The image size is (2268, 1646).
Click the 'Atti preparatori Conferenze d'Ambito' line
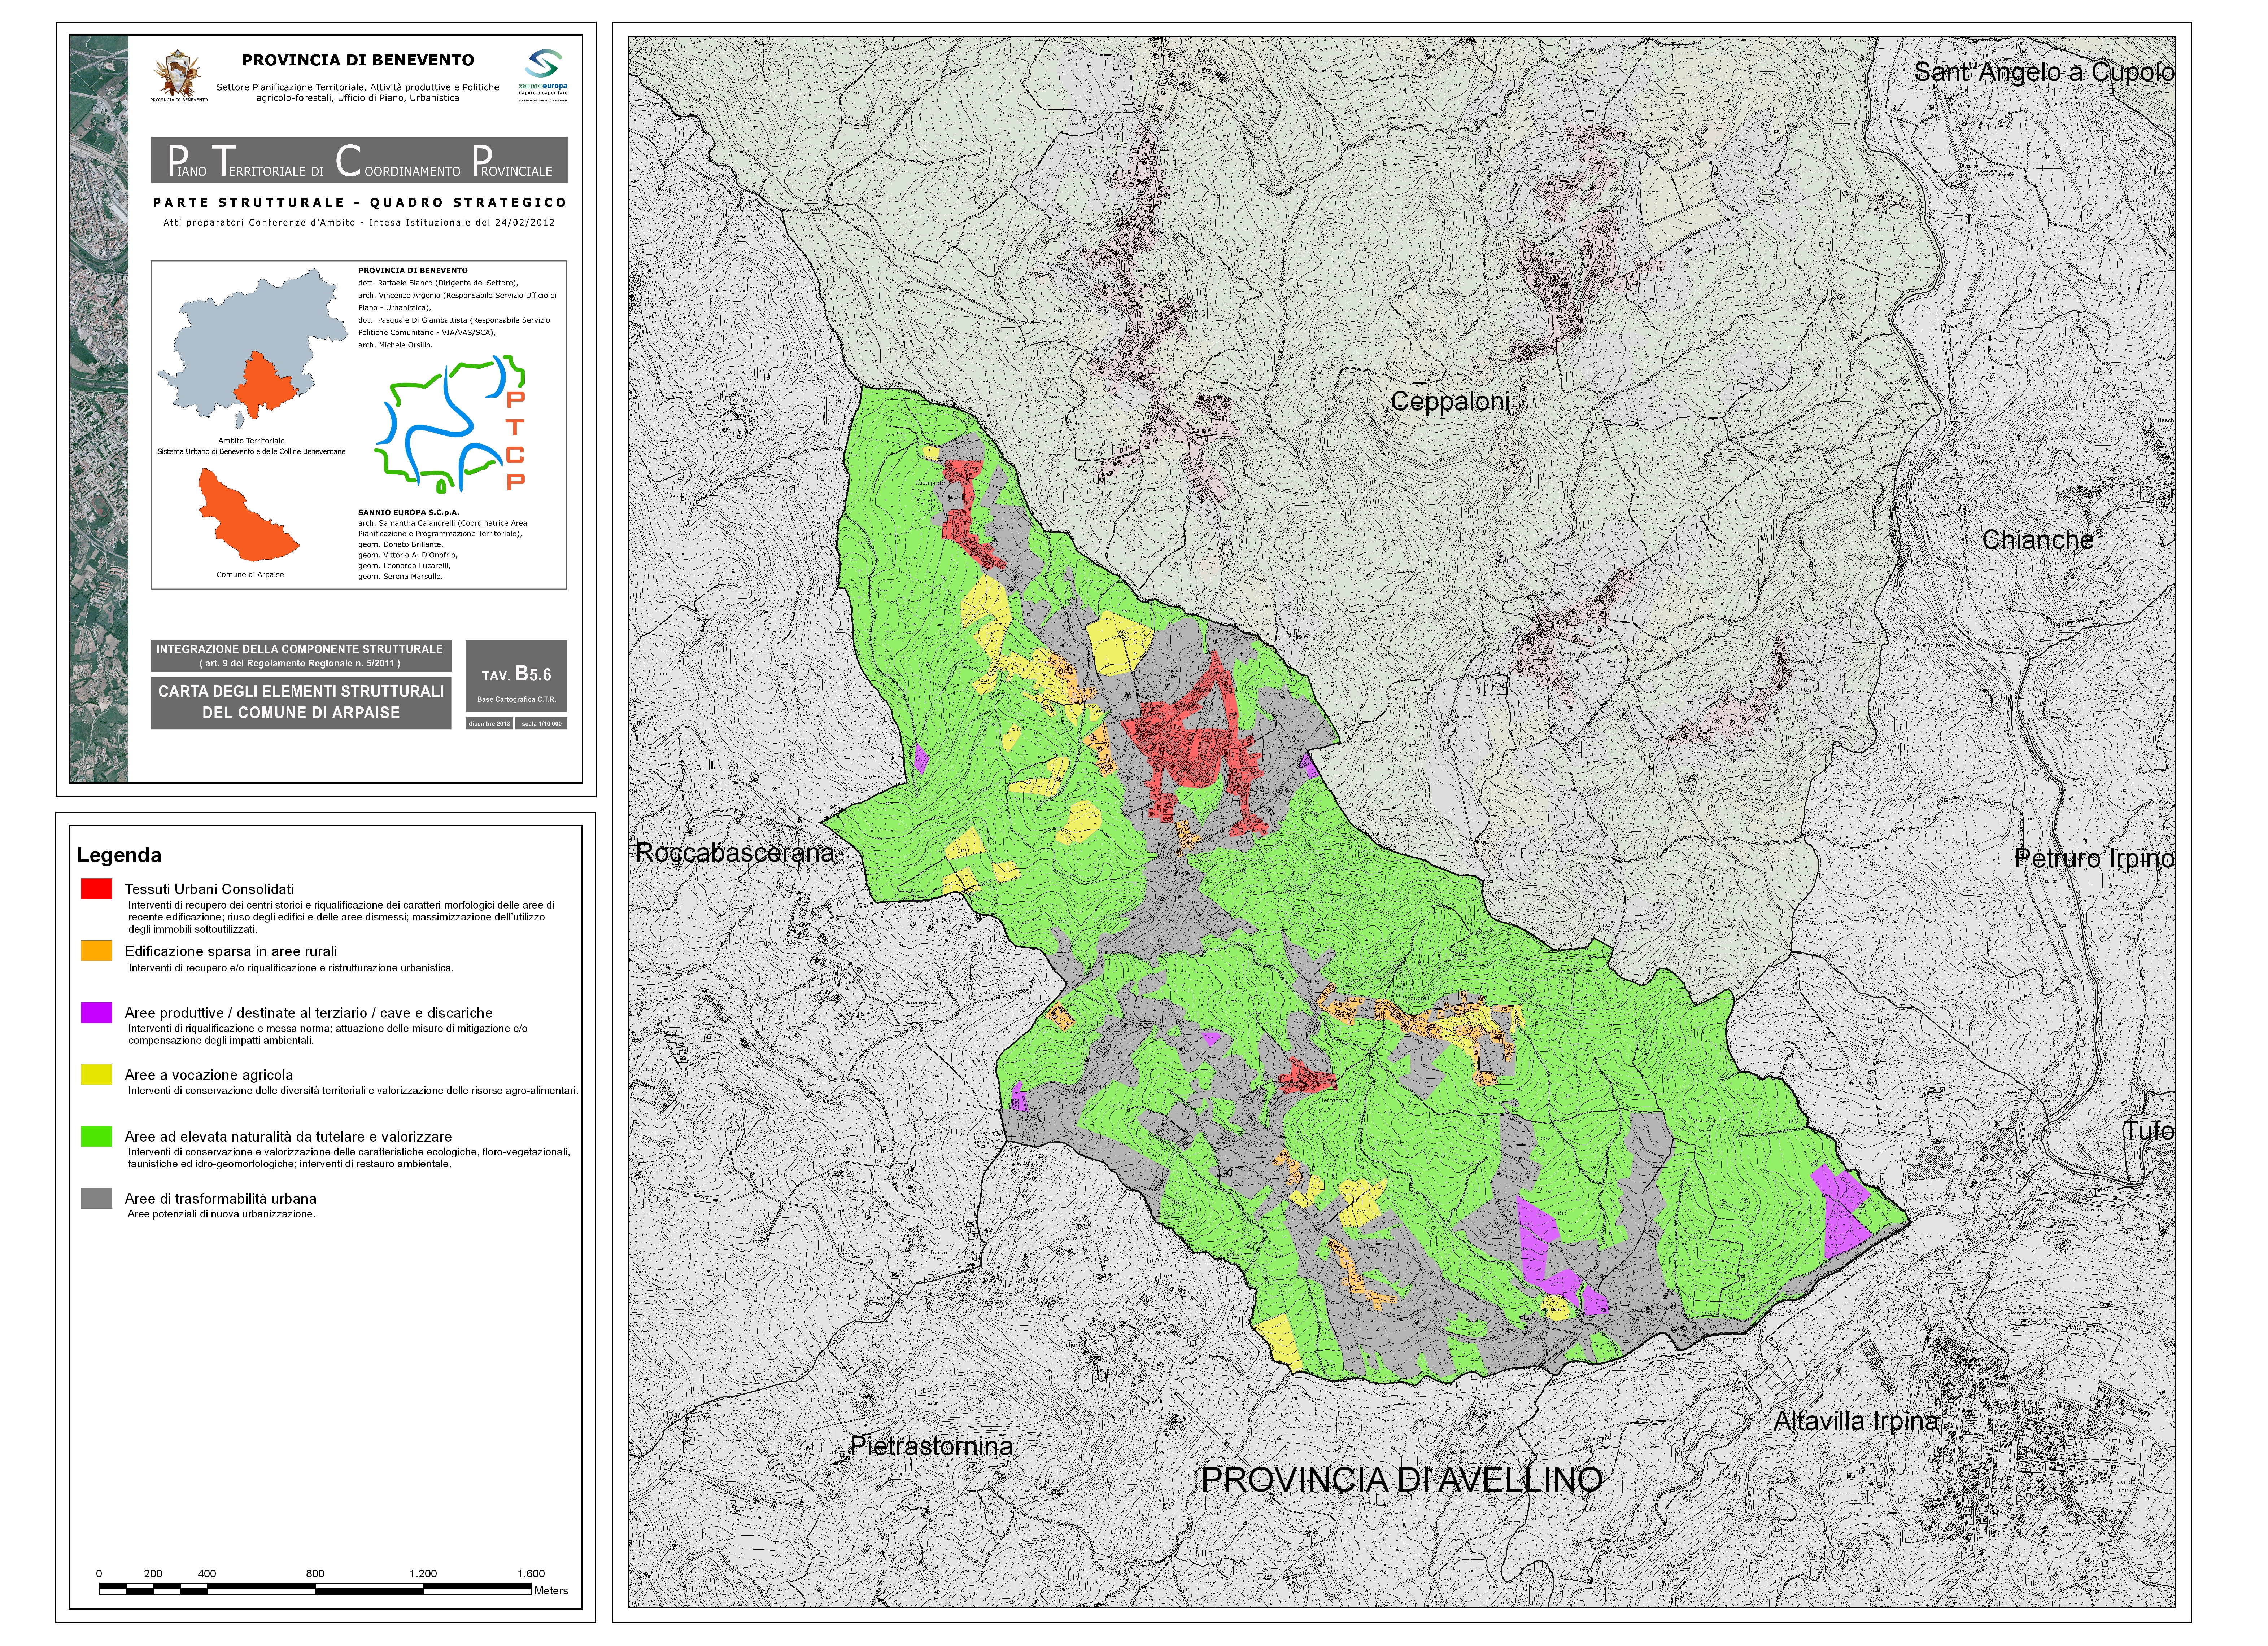[x=359, y=223]
